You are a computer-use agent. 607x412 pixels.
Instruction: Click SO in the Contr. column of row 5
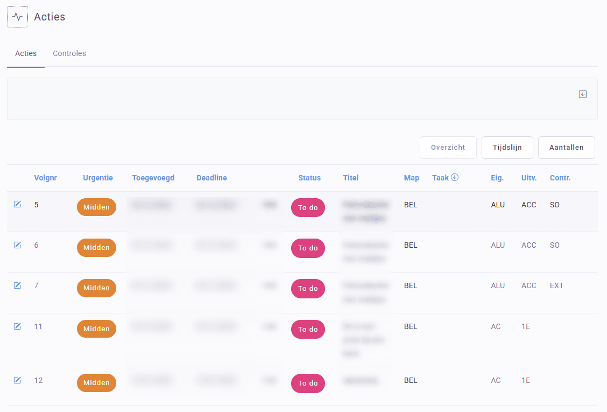pos(555,205)
